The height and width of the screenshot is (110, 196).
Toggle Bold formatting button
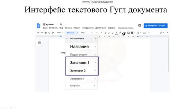(x=105, y=33)
